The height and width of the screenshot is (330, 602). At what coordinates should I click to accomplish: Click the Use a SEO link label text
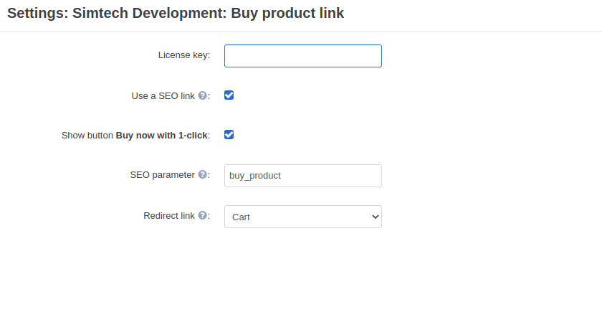[x=163, y=96]
